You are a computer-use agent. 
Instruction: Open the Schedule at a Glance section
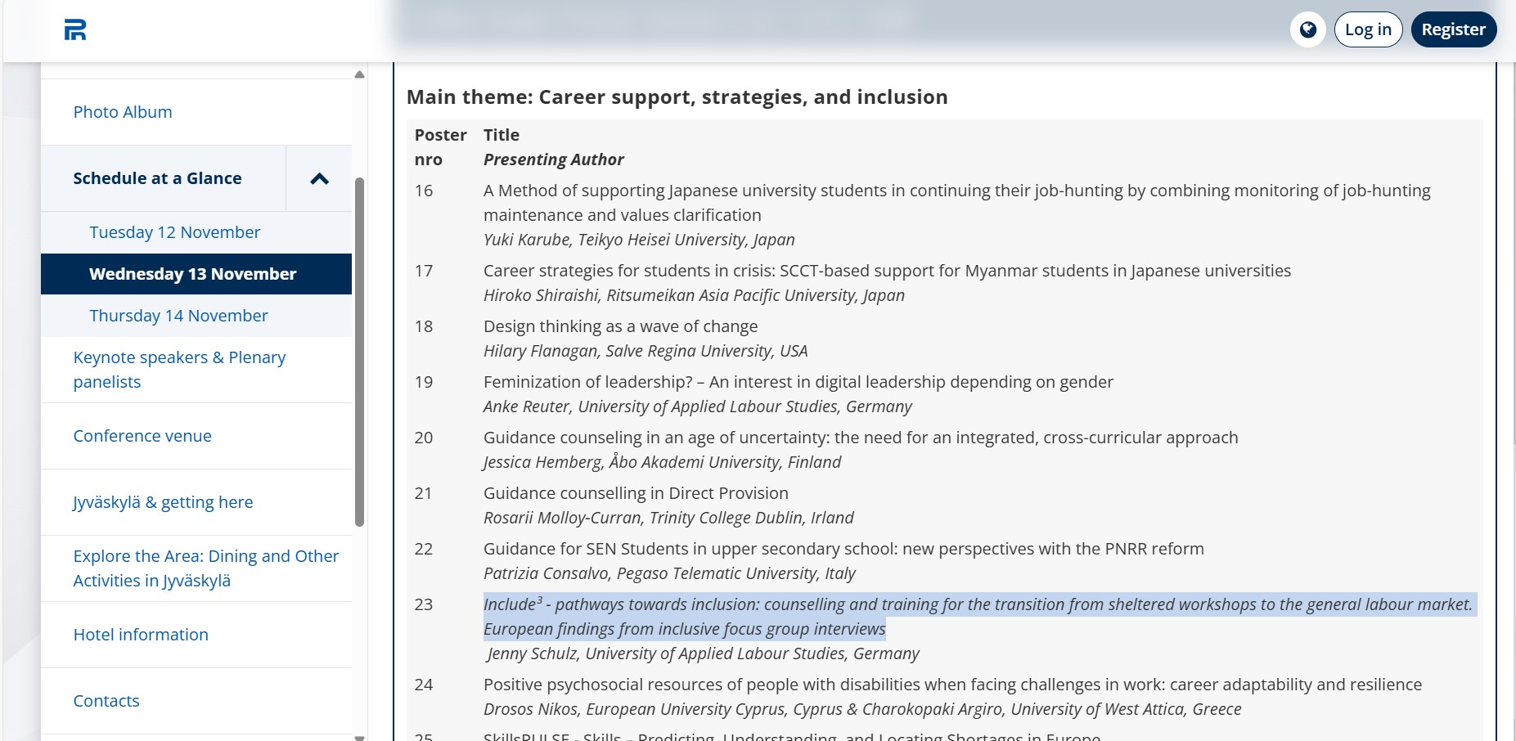click(x=157, y=178)
